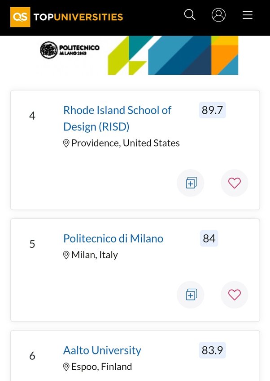This screenshot has width=270, height=381.
Task: Click the QS logo icon
Action: (20, 17)
